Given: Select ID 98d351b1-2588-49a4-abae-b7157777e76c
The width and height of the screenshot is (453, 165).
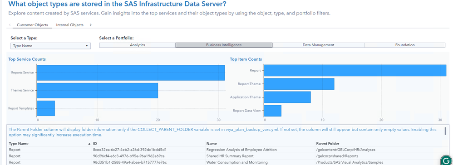Looking at the screenshot, I should coord(130,162).
